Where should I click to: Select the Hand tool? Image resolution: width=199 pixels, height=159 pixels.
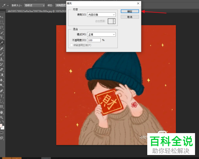pos(2,112)
